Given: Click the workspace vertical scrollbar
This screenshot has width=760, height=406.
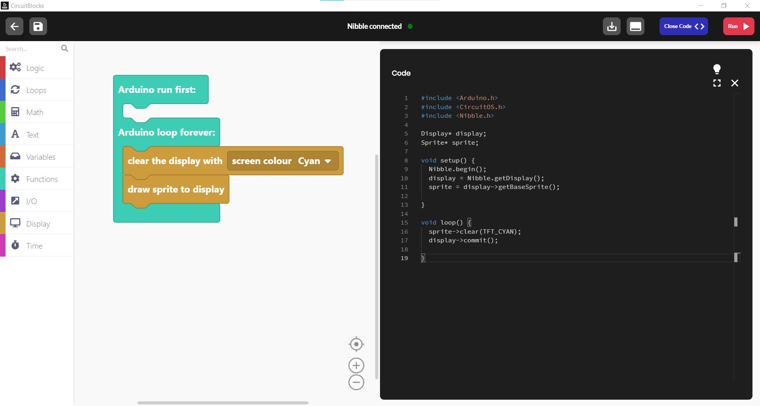Looking at the screenshot, I should (376, 267).
